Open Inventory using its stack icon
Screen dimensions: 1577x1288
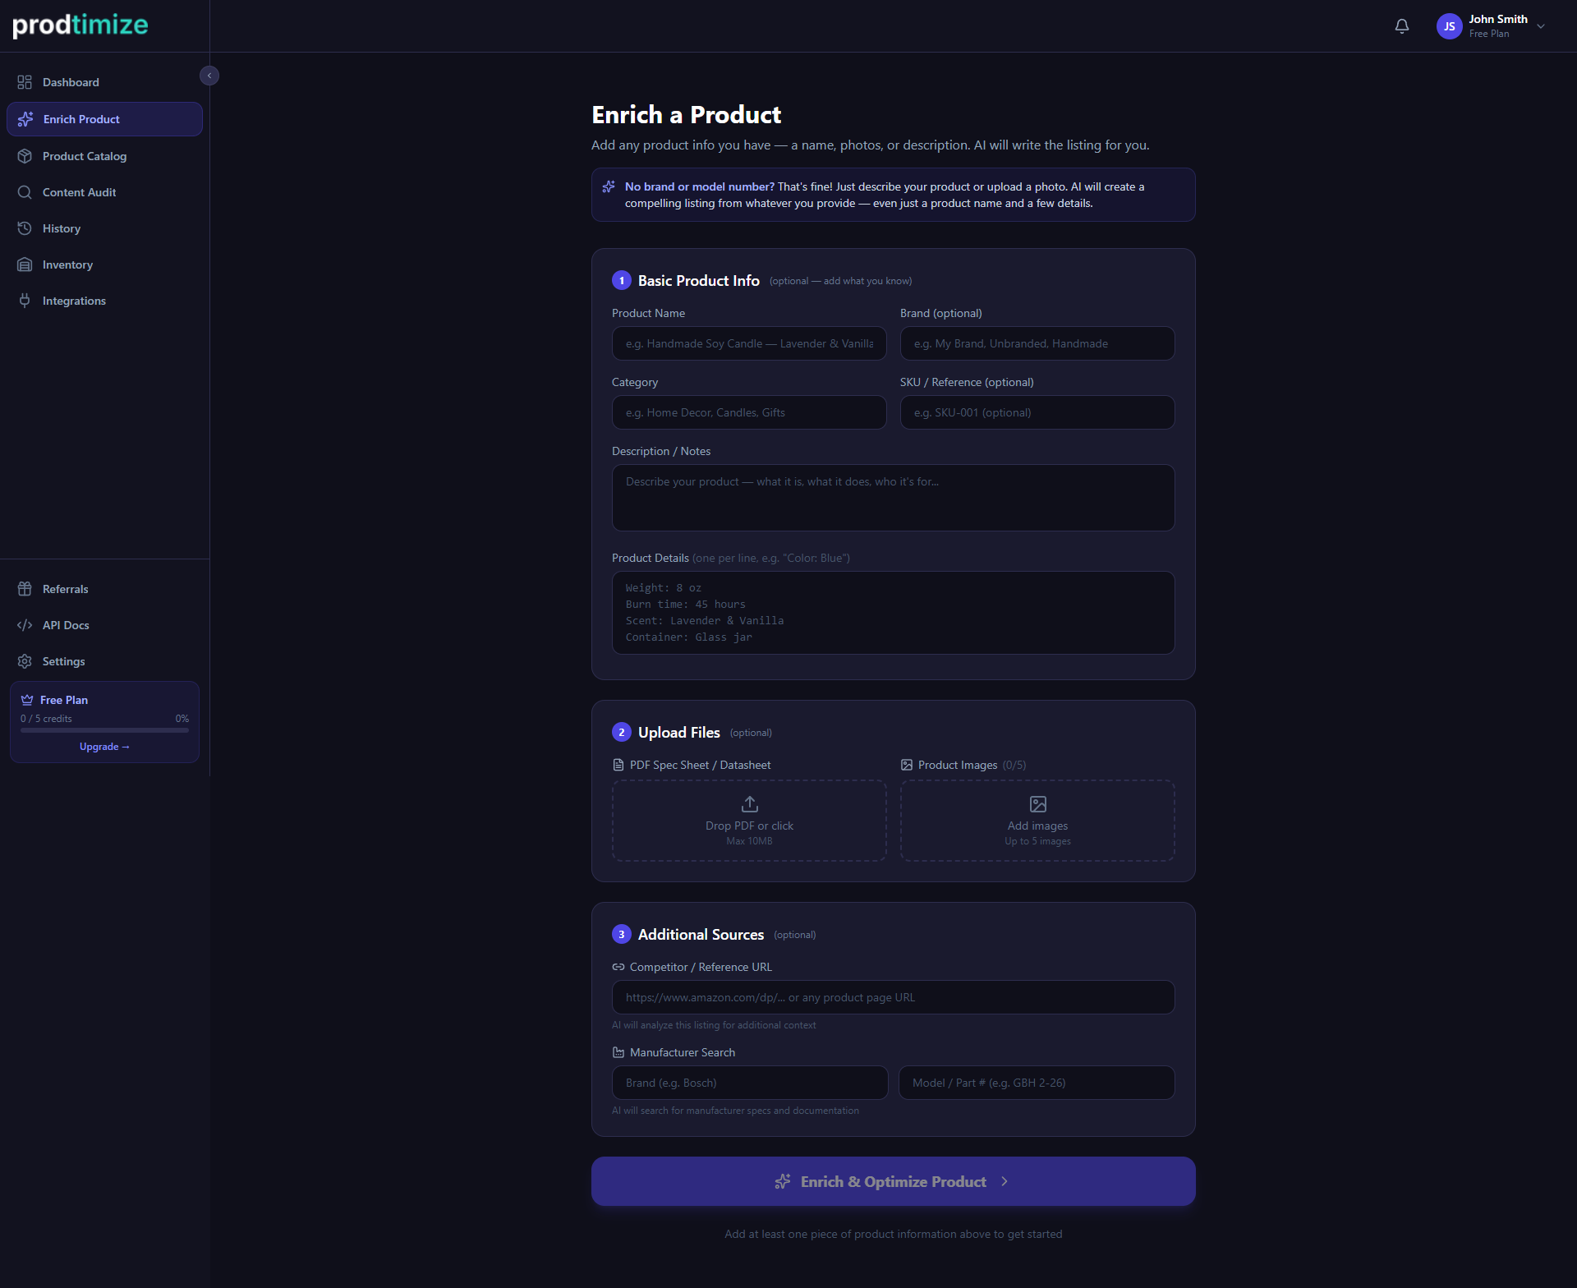(25, 264)
